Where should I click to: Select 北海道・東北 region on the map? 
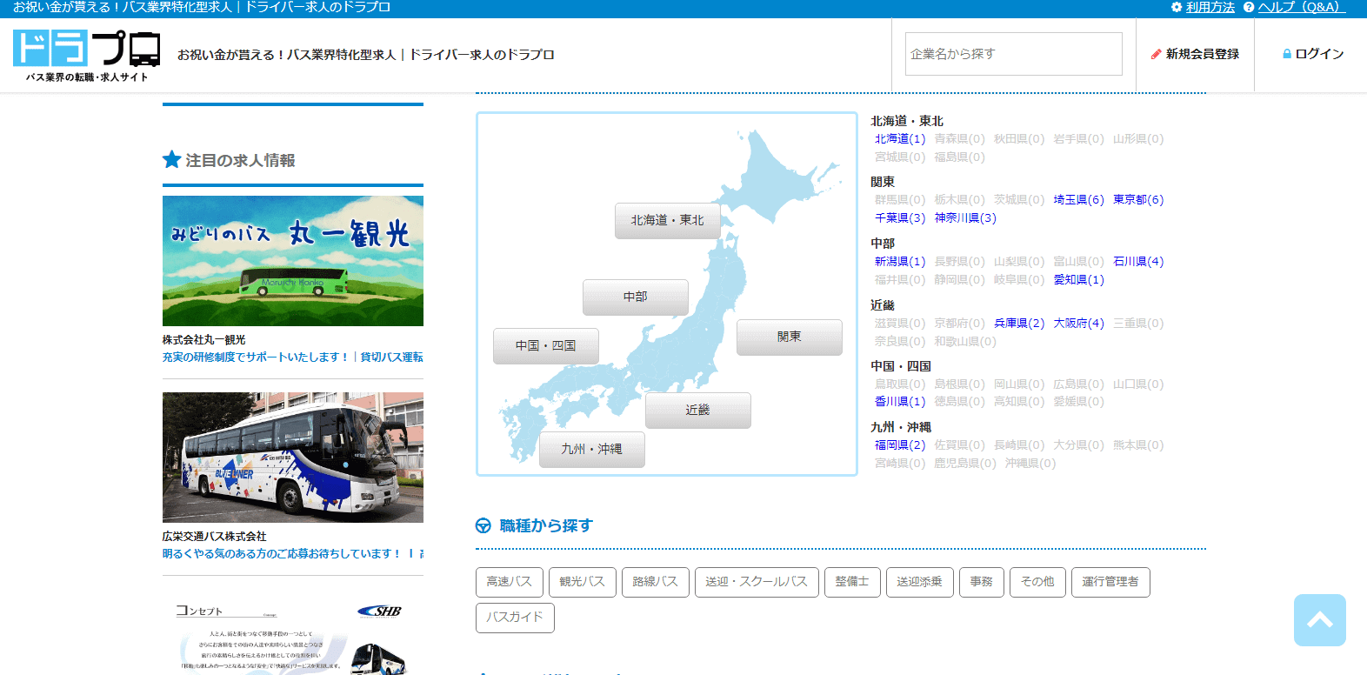click(x=667, y=221)
